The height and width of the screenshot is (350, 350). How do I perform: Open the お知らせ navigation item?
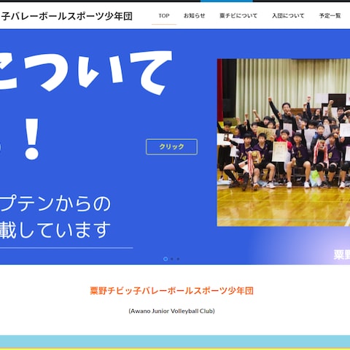coord(194,16)
